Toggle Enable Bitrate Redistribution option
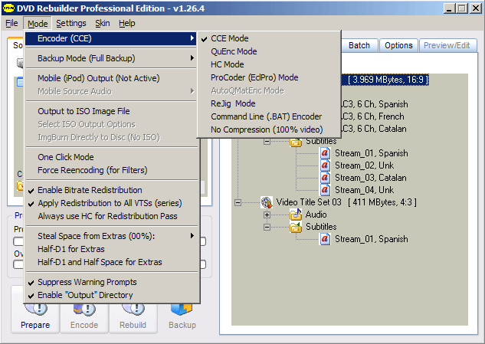Screen dimensions: 485x344 pyautogui.click(x=112, y=190)
